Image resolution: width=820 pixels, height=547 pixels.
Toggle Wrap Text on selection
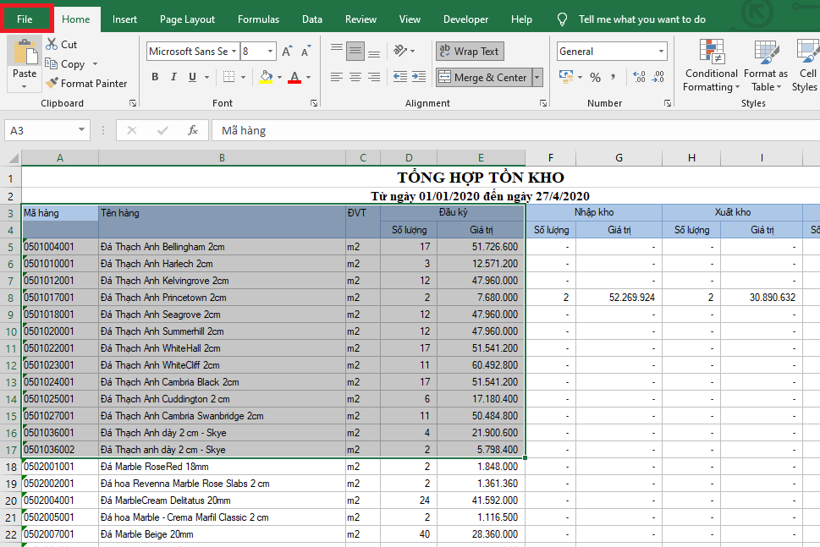(x=470, y=52)
